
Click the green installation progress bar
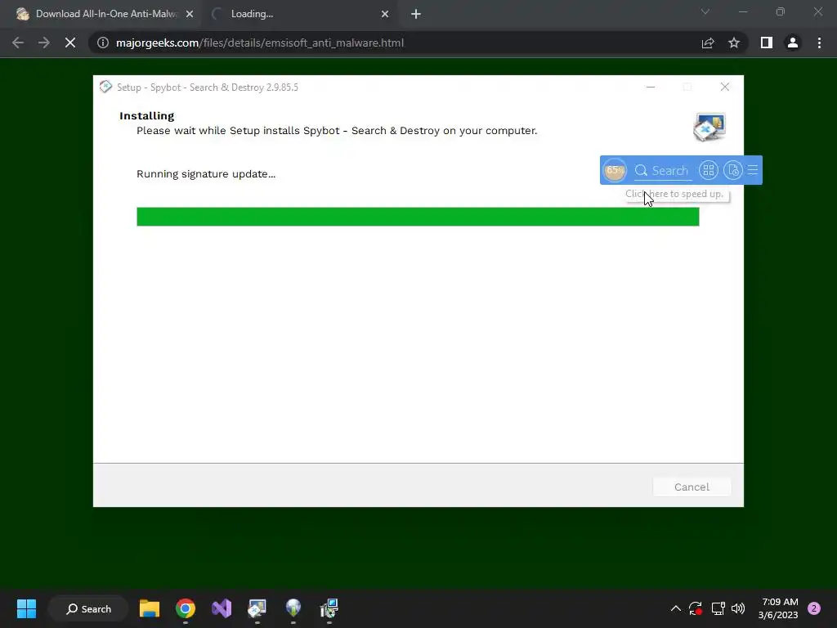tap(418, 217)
